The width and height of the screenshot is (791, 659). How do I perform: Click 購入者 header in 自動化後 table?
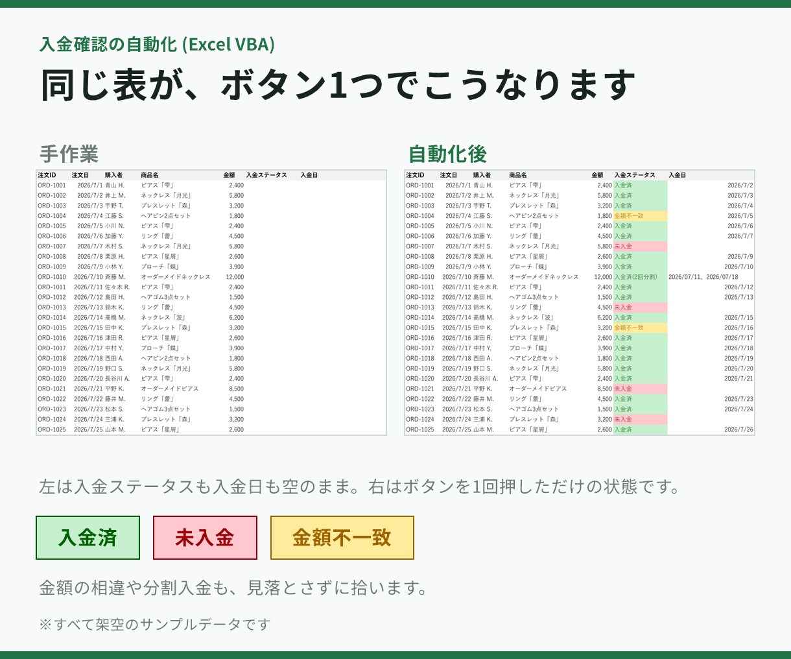click(x=482, y=175)
